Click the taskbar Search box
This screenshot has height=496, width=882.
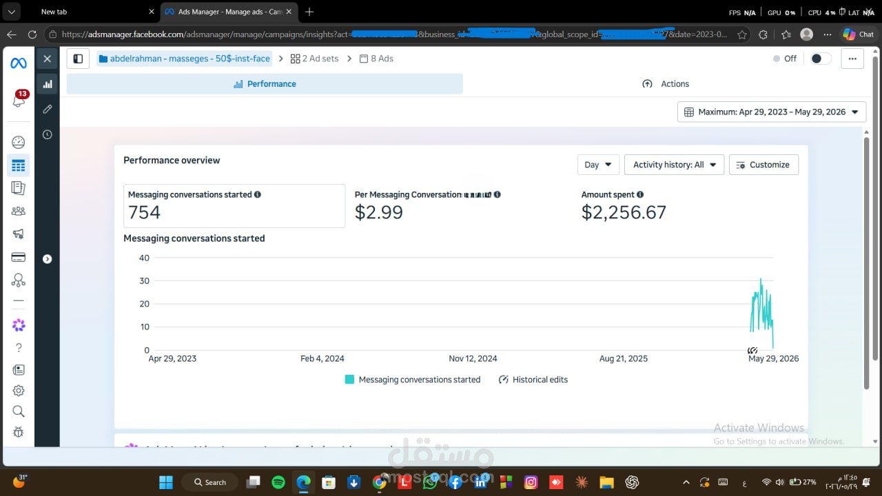click(211, 482)
